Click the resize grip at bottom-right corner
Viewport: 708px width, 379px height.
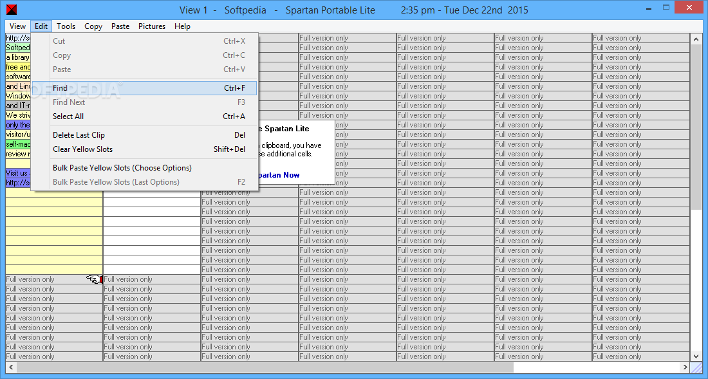(x=696, y=367)
